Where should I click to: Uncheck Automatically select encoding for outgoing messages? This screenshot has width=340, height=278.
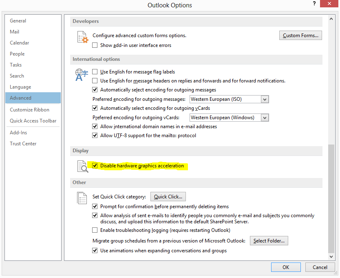pyautogui.click(x=95, y=90)
